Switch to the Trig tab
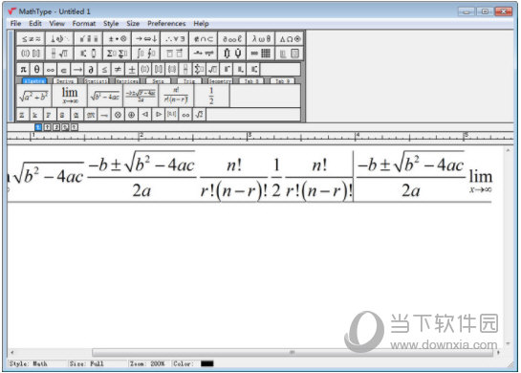Image resolution: width=521 pixels, height=373 pixels. click(189, 80)
